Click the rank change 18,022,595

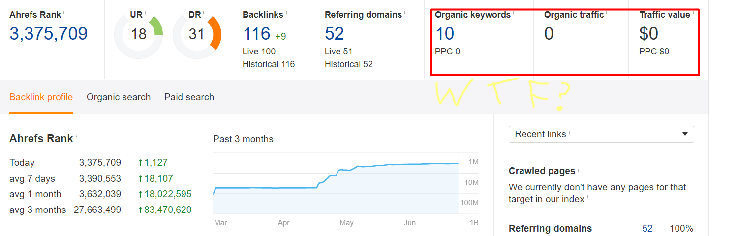(x=165, y=194)
